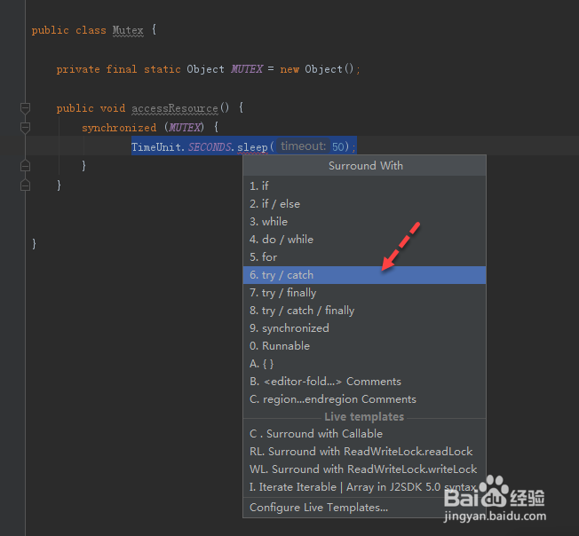The image size is (579, 536).
Task: Click 'void' keyword in method signature
Action: 113,108
